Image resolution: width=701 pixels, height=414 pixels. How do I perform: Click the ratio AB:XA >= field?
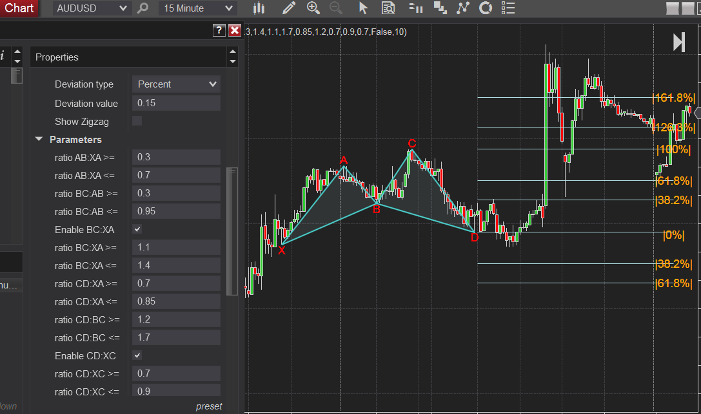click(x=176, y=157)
